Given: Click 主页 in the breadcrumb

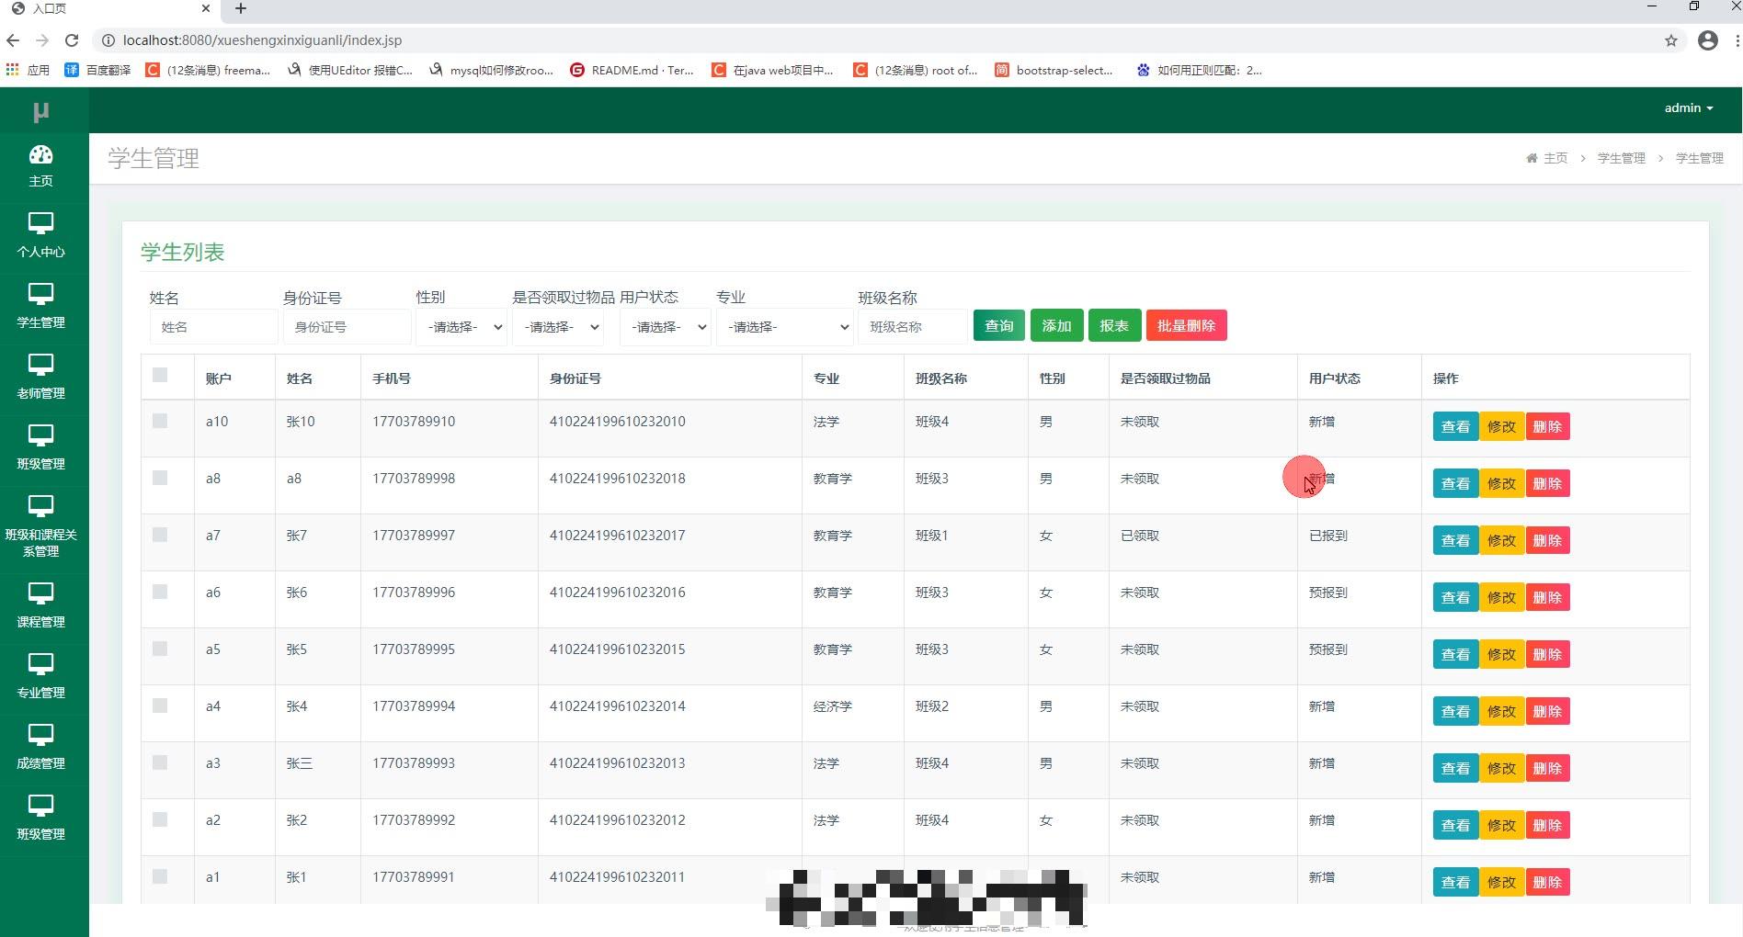Looking at the screenshot, I should click(1555, 158).
